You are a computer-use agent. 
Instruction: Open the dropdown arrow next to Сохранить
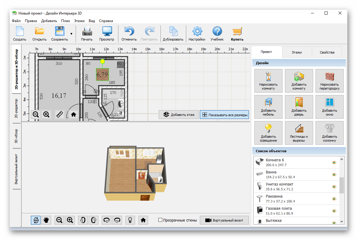click(71, 34)
